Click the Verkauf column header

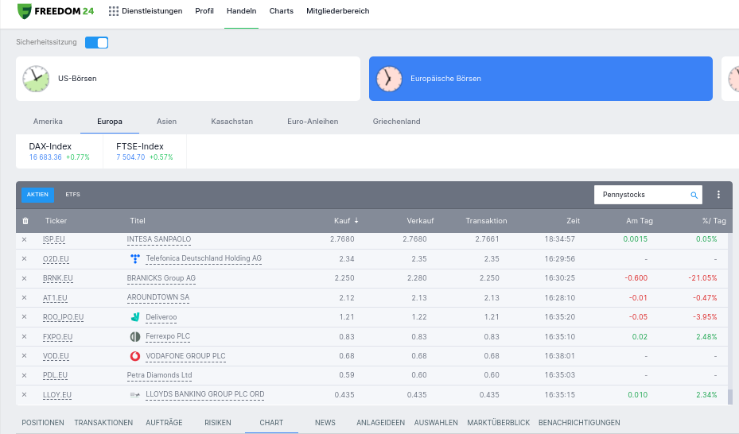pos(420,221)
